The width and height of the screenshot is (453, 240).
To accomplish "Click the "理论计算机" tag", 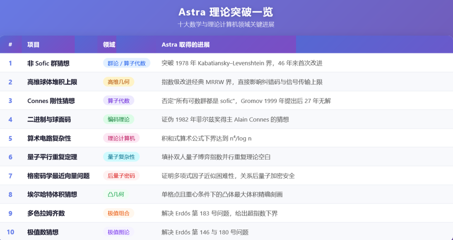I will 121,138.
